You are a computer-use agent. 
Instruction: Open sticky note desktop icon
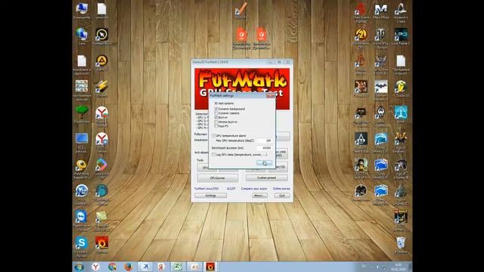(101, 221)
